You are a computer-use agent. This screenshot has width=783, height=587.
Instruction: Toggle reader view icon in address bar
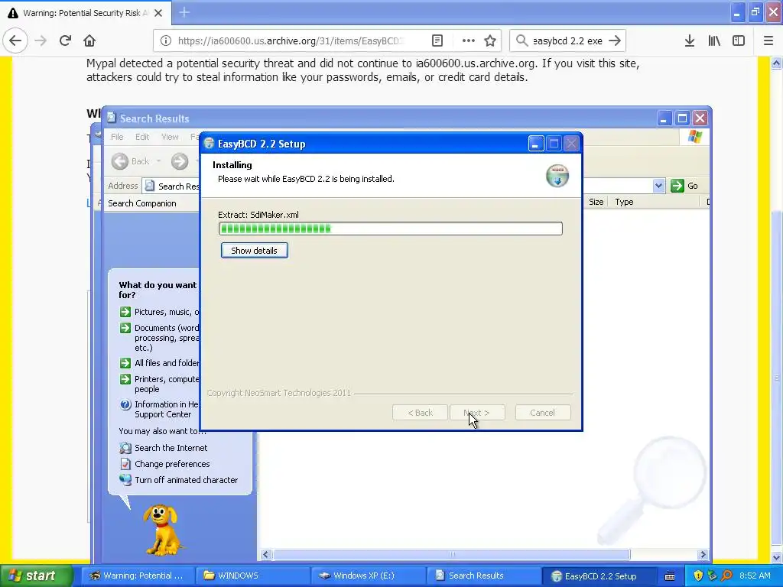[437, 41]
